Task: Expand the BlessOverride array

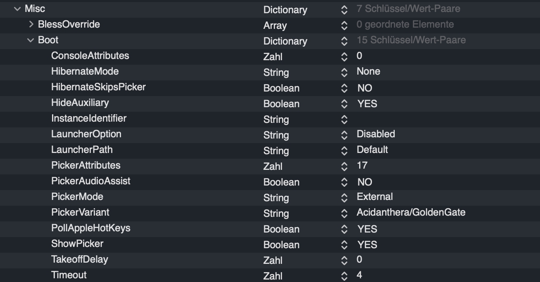Action: (31, 24)
